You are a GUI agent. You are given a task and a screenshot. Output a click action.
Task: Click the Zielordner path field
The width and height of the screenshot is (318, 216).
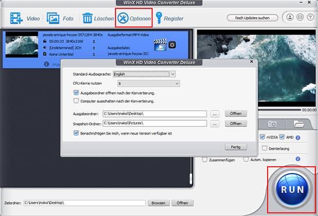click(85, 203)
